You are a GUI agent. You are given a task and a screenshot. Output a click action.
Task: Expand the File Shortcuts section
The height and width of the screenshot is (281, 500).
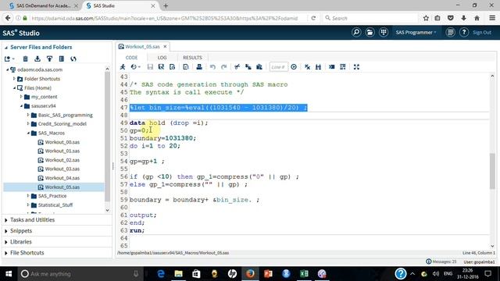(5, 253)
